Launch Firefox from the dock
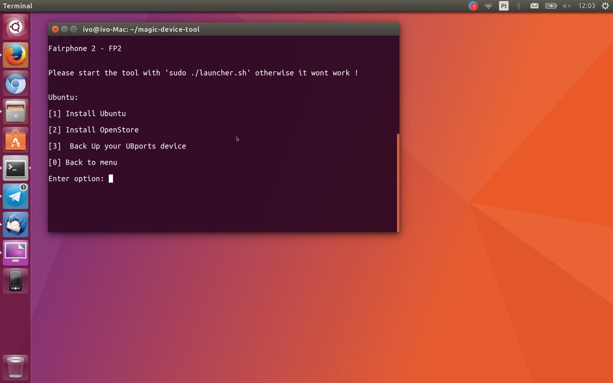Screen dimensions: 613x383 [15, 55]
